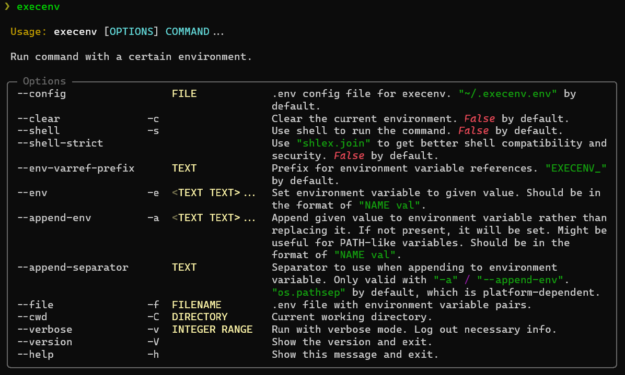Click the --config option name
The image size is (625, 375).
(42, 94)
